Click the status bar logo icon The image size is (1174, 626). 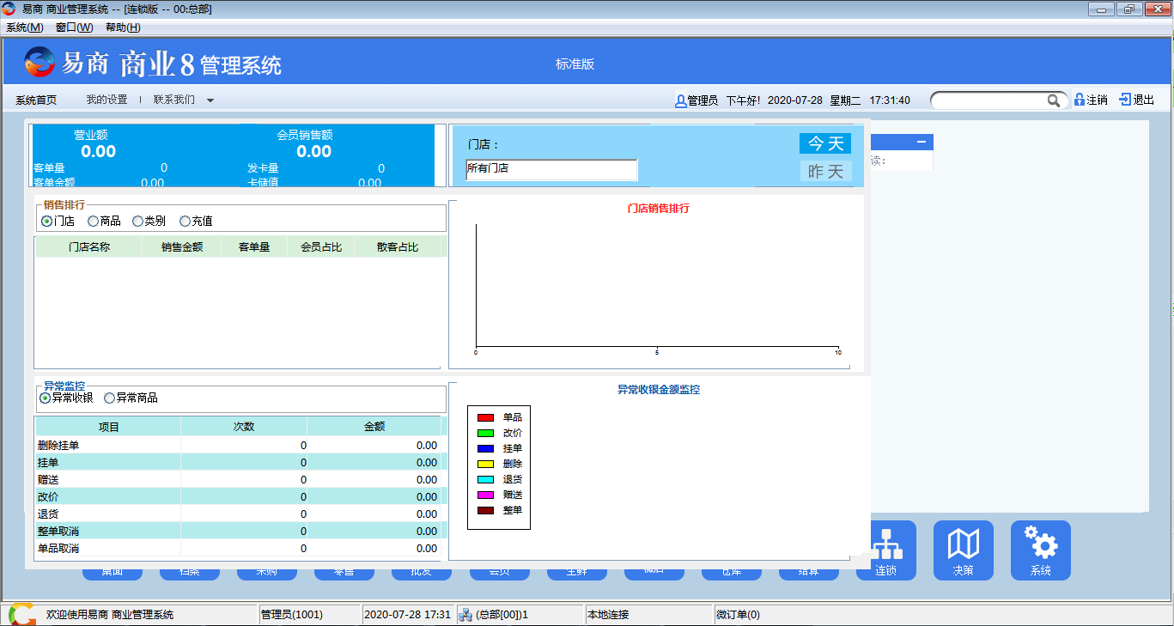click(x=21, y=614)
